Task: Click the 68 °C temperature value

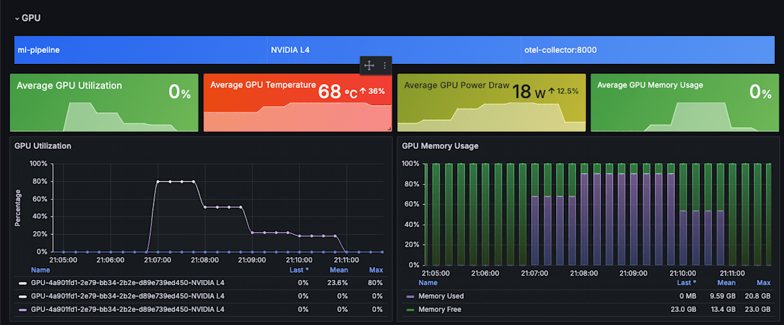Action: [x=338, y=92]
